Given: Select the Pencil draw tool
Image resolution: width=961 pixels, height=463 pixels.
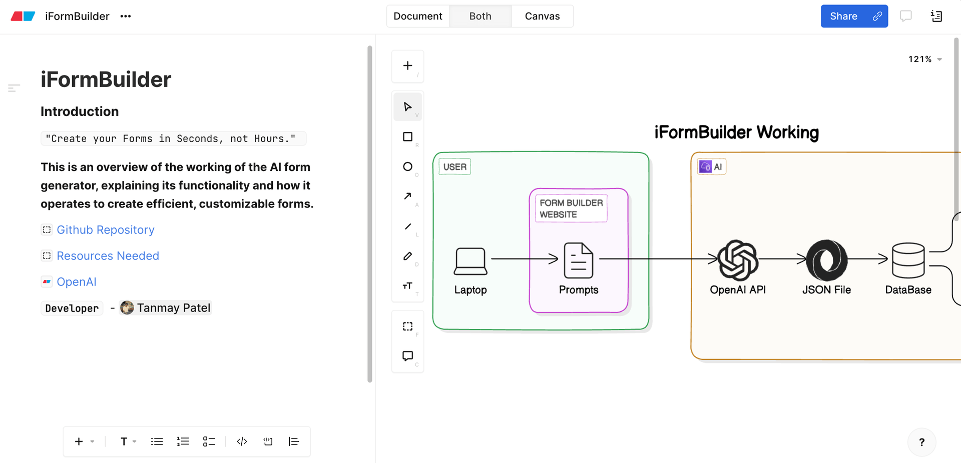Looking at the screenshot, I should click(x=407, y=256).
